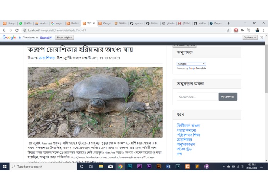
Task: Open Task View on the taskbar
Action: point(91,167)
